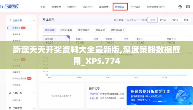Open 引流数据 in the sidebar
This screenshot has height=110, width=193.
tap(16, 85)
